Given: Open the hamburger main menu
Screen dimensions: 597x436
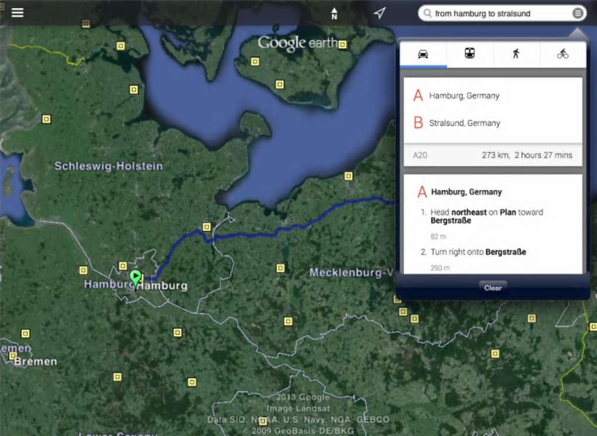Looking at the screenshot, I should click(18, 12).
